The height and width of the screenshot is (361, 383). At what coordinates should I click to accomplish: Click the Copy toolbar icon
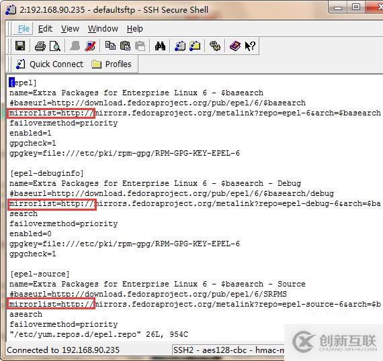110,46
